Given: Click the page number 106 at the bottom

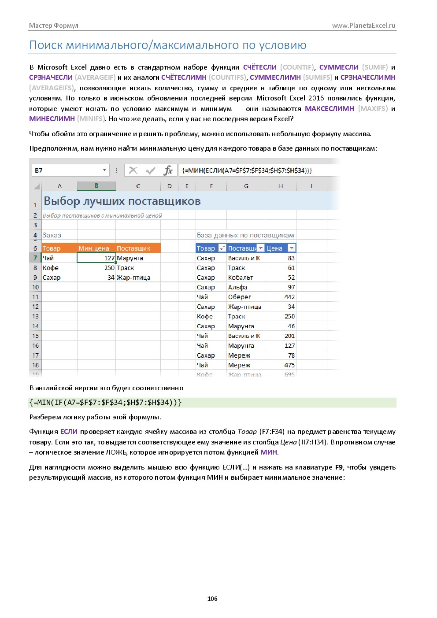Looking at the screenshot, I should pyautogui.click(x=212, y=599).
